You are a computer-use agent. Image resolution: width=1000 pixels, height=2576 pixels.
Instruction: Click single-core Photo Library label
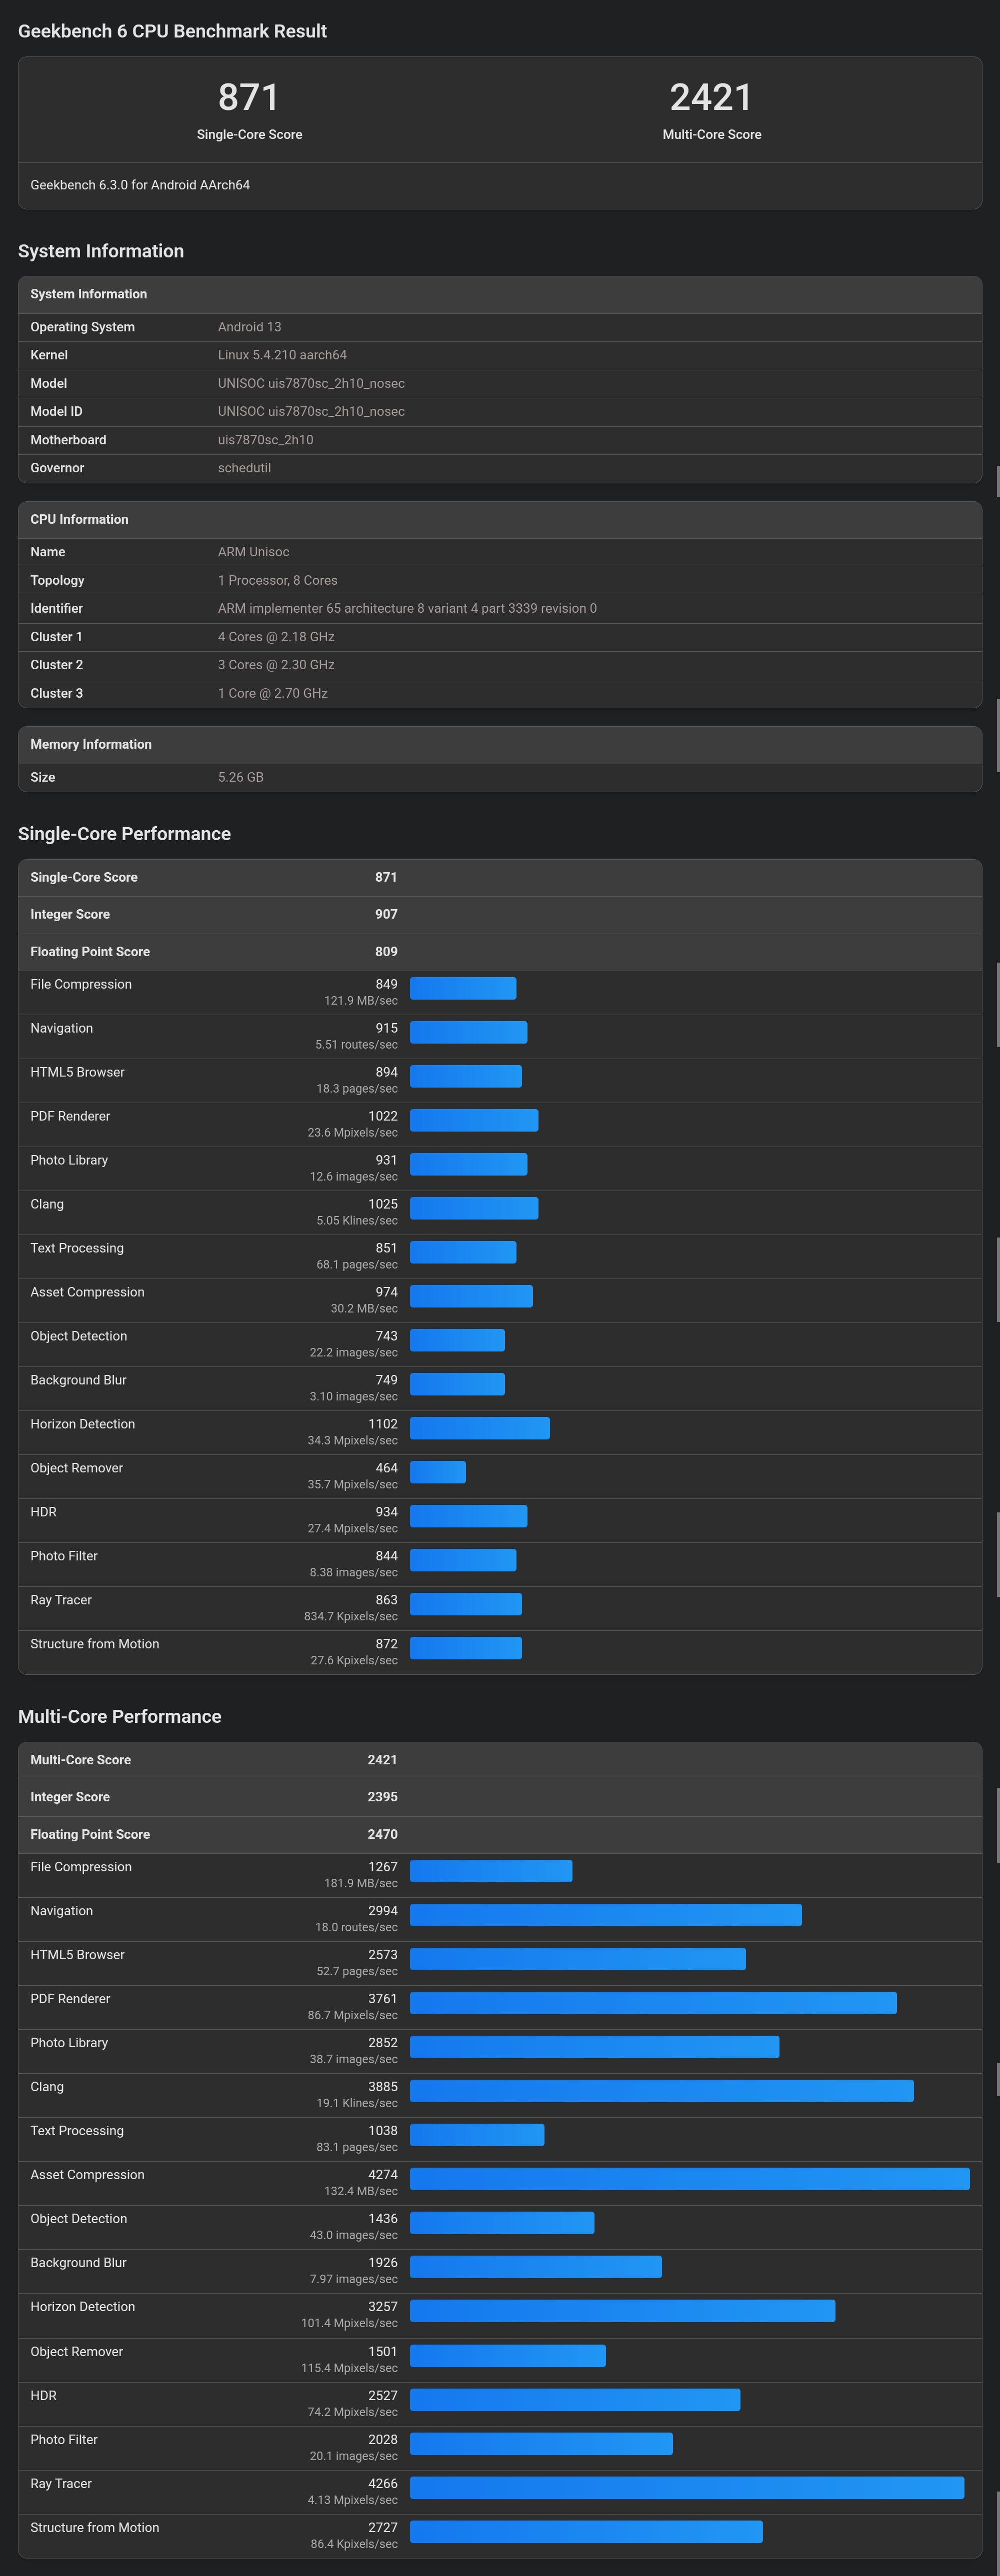pos(69,1160)
